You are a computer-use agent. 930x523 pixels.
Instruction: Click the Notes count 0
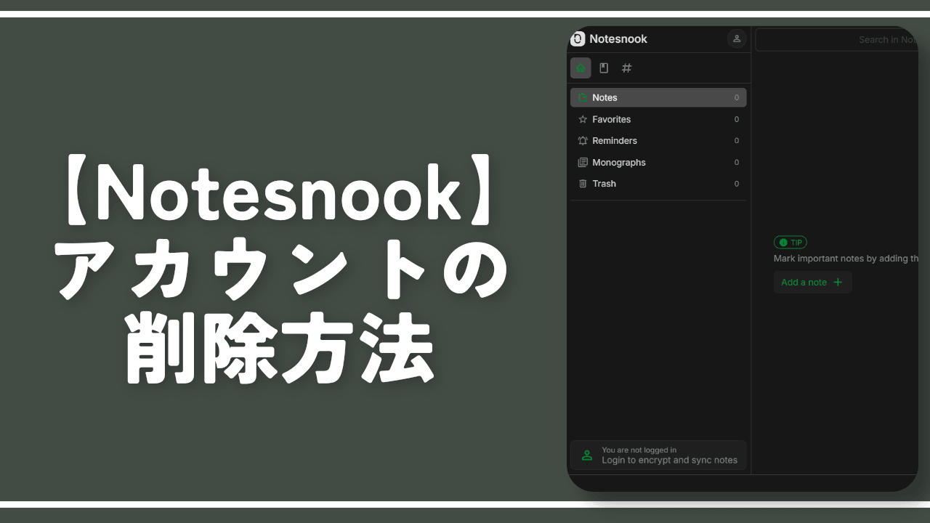click(x=737, y=97)
